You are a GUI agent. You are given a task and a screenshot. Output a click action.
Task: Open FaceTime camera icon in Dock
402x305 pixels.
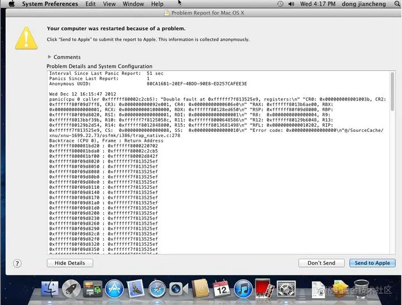coord(179,289)
